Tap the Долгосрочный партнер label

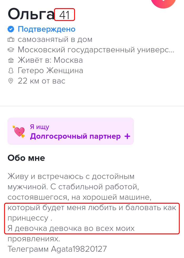75,136
